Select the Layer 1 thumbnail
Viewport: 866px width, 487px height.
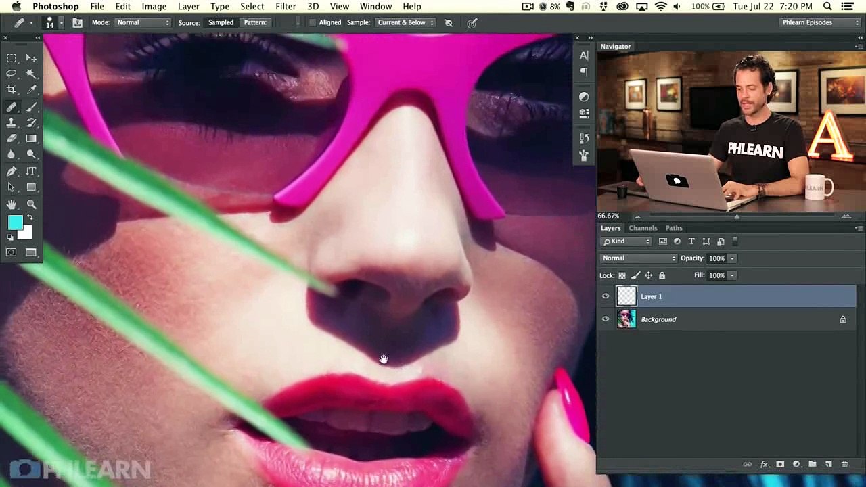[x=626, y=296]
